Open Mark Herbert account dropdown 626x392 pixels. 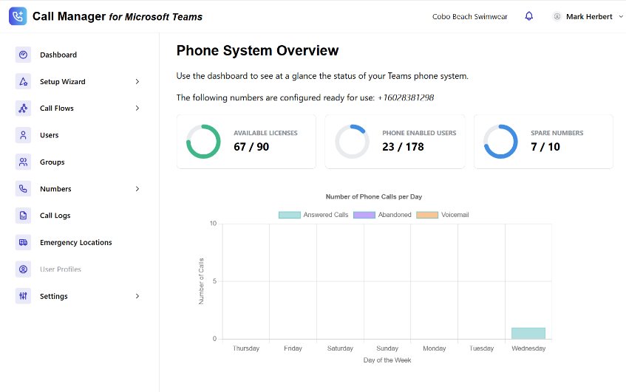coord(588,16)
